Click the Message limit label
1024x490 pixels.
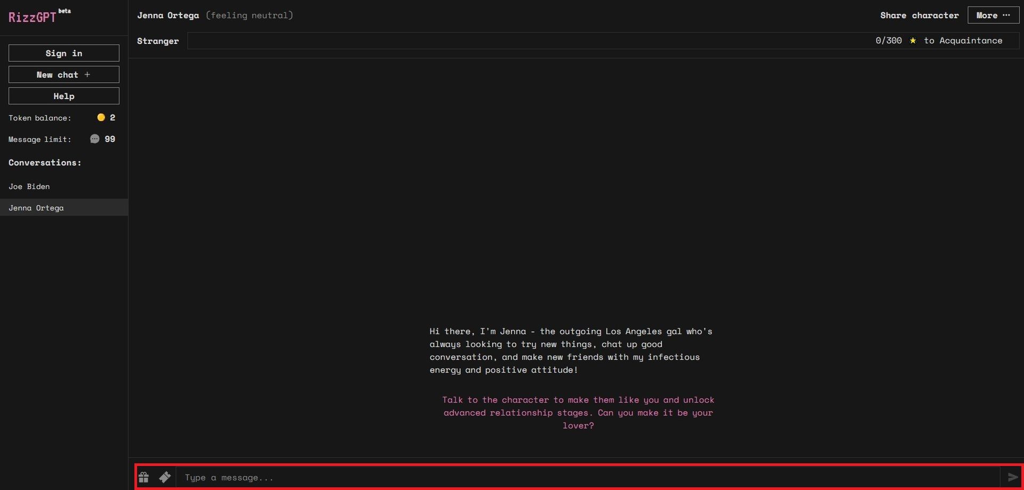(x=40, y=139)
